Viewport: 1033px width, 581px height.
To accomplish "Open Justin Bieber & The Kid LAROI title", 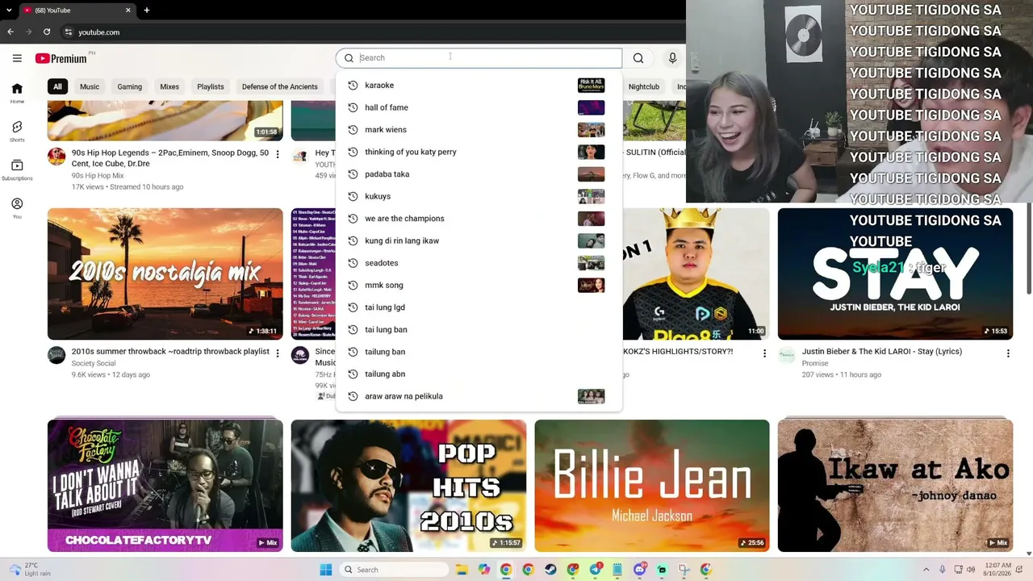I will coord(882,352).
